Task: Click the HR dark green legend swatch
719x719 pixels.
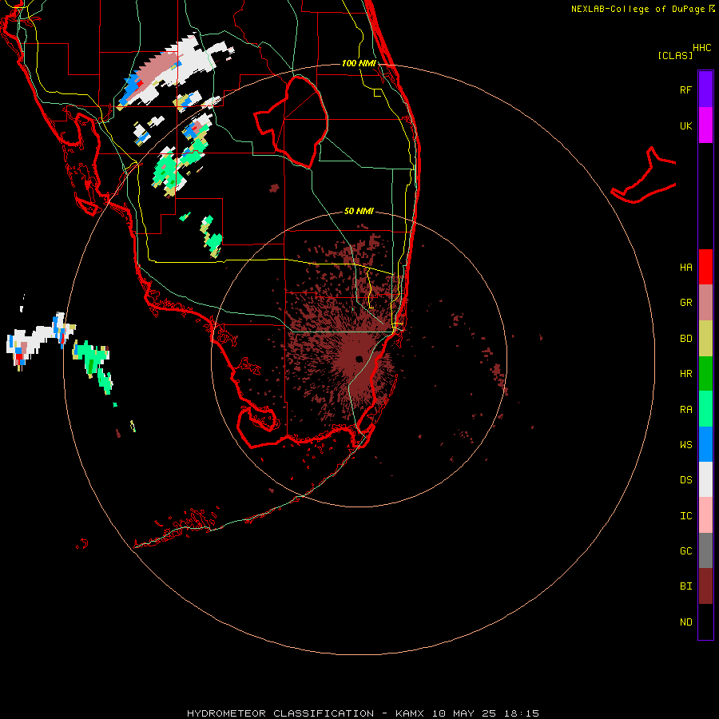Action: pos(705,374)
